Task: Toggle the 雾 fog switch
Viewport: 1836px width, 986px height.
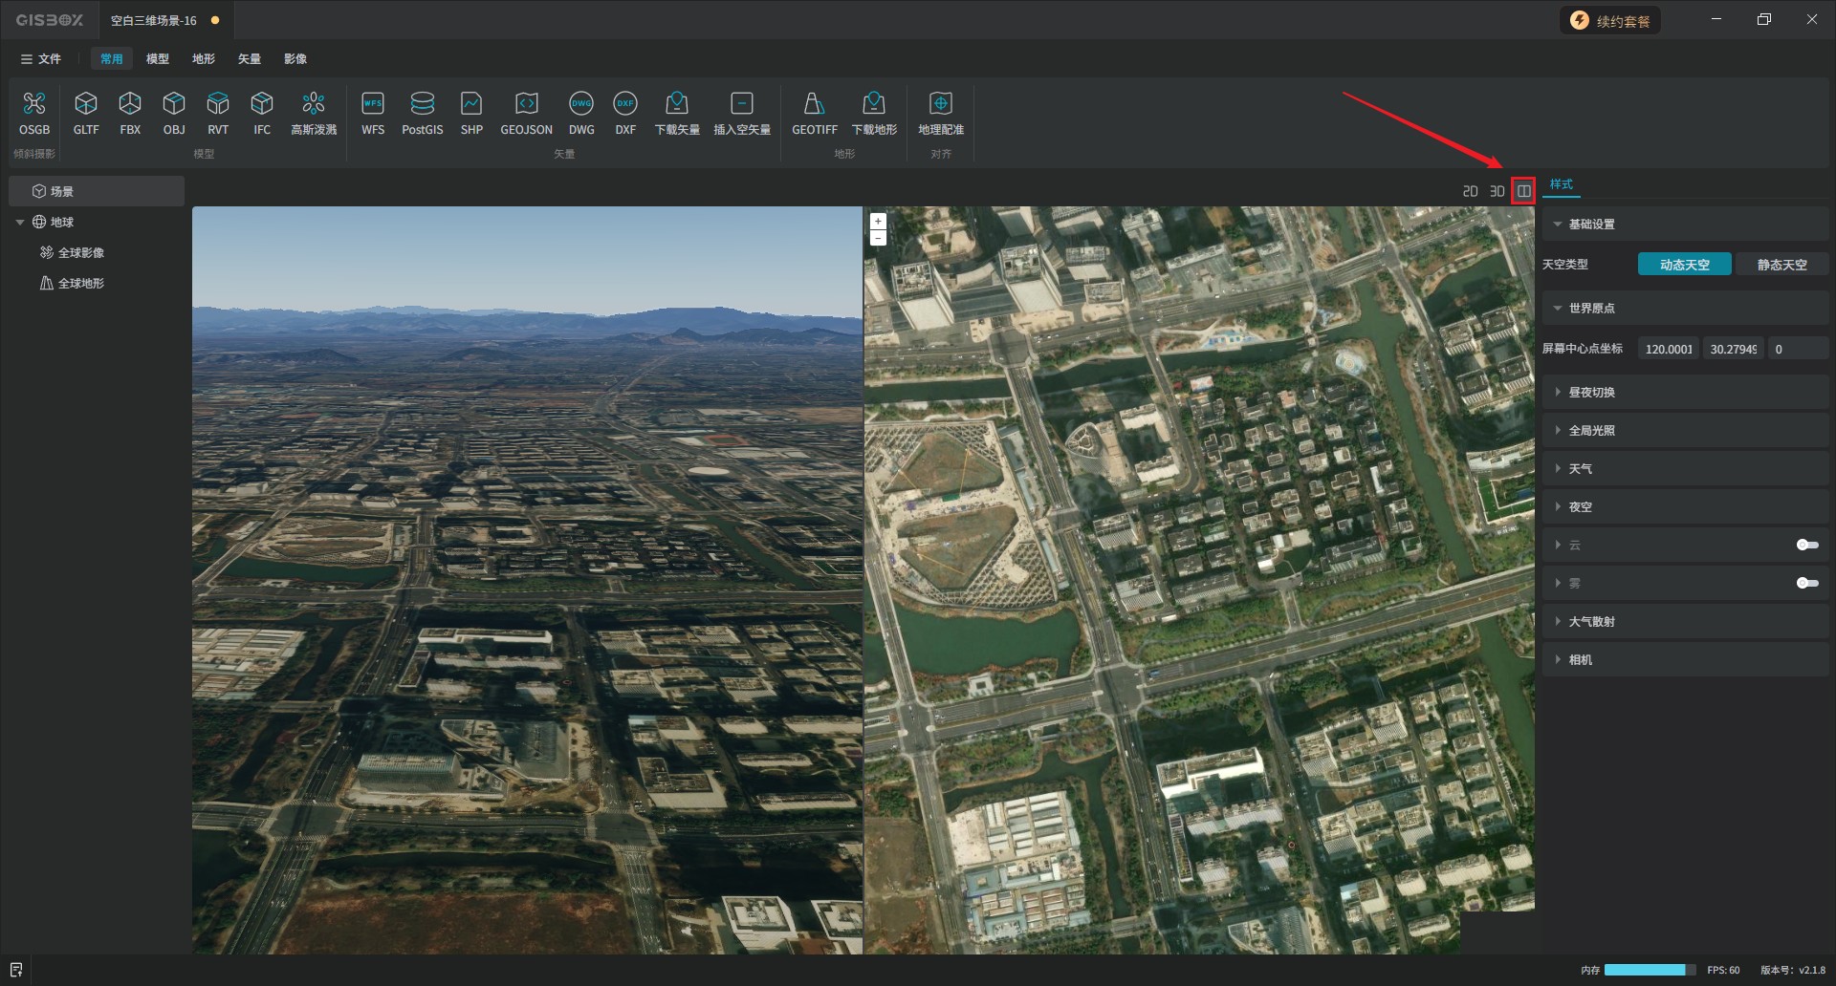Action: [1806, 583]
